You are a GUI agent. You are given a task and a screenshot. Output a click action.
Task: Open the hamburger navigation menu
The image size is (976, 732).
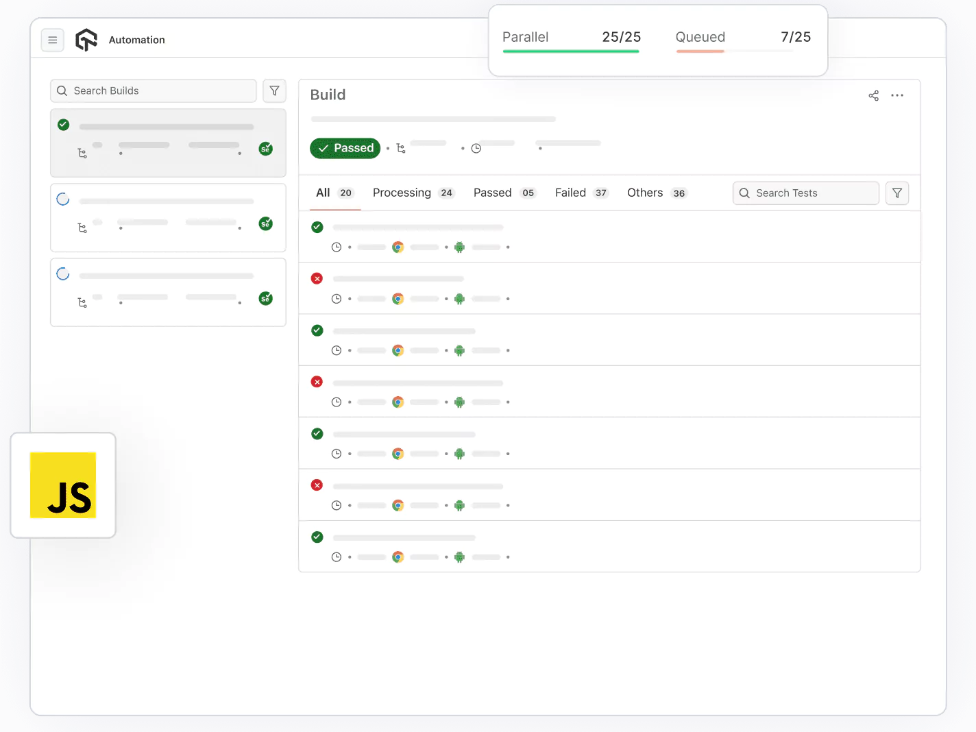53,40
